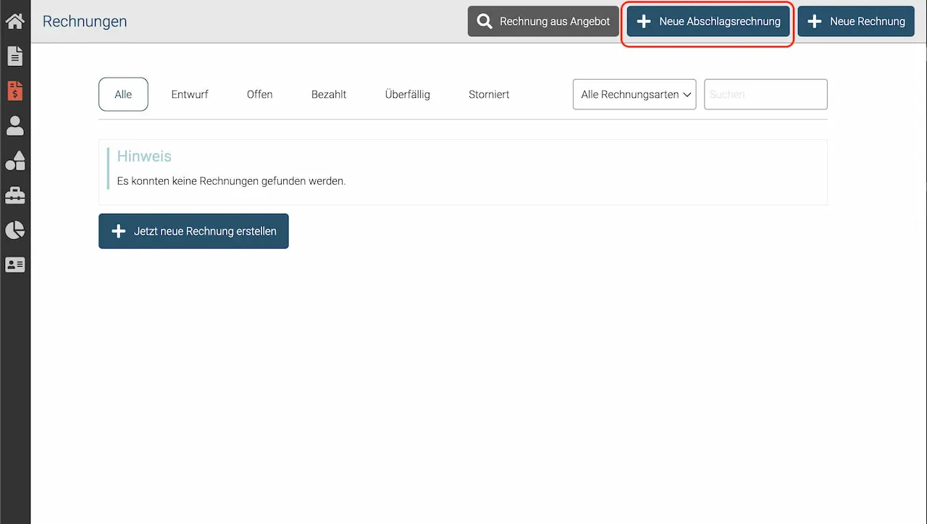Expand the Alle Rechnungsarten dropdown
Viewport: 927px width, 524px height.
(x=634, y=94)
